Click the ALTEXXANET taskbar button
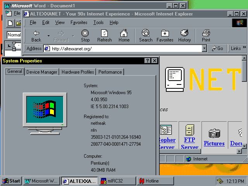The width and height of the screenshot is (248, 186). tap(79, 181)
